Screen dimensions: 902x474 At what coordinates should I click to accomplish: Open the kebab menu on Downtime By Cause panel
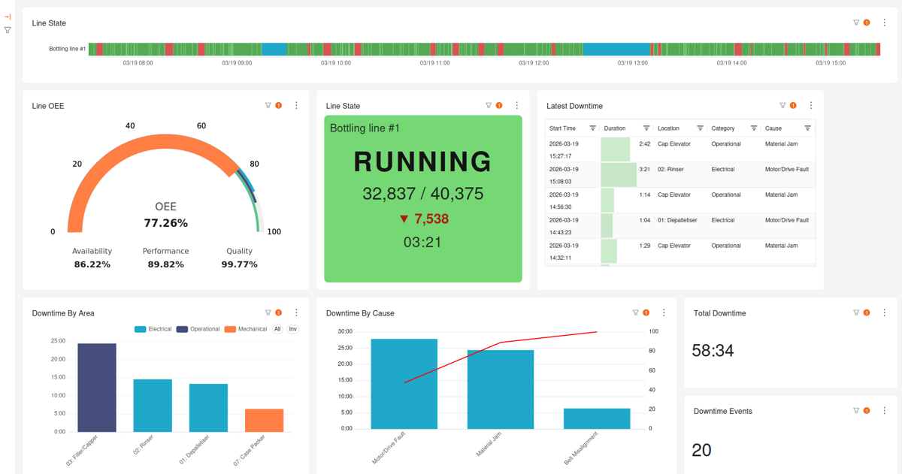point(663,312)
